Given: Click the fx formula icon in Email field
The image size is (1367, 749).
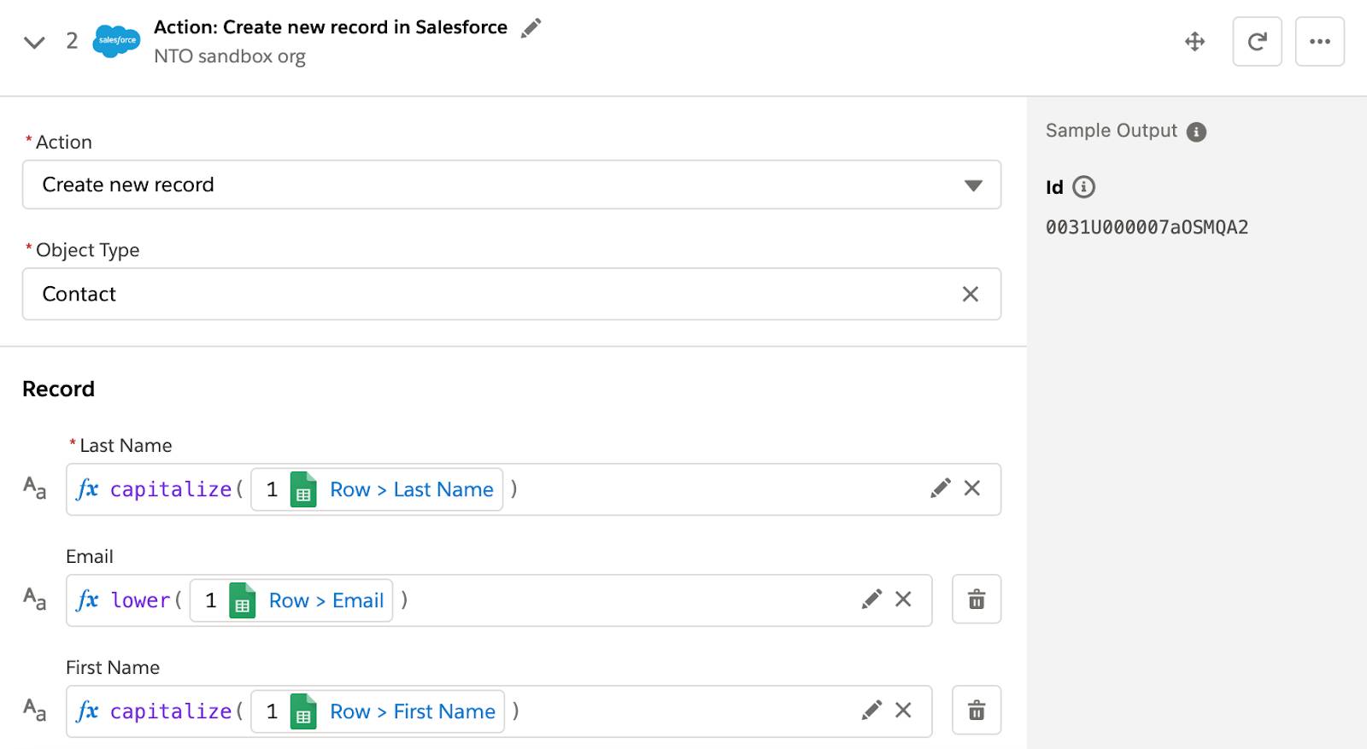Looking at the screenshot, I should (x=87, y=600).
